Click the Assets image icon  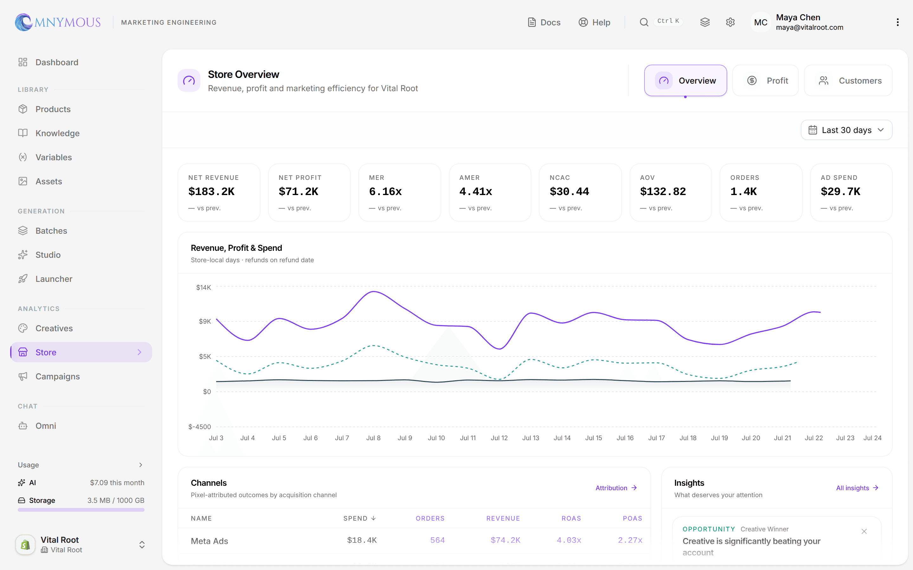point(23,181)
